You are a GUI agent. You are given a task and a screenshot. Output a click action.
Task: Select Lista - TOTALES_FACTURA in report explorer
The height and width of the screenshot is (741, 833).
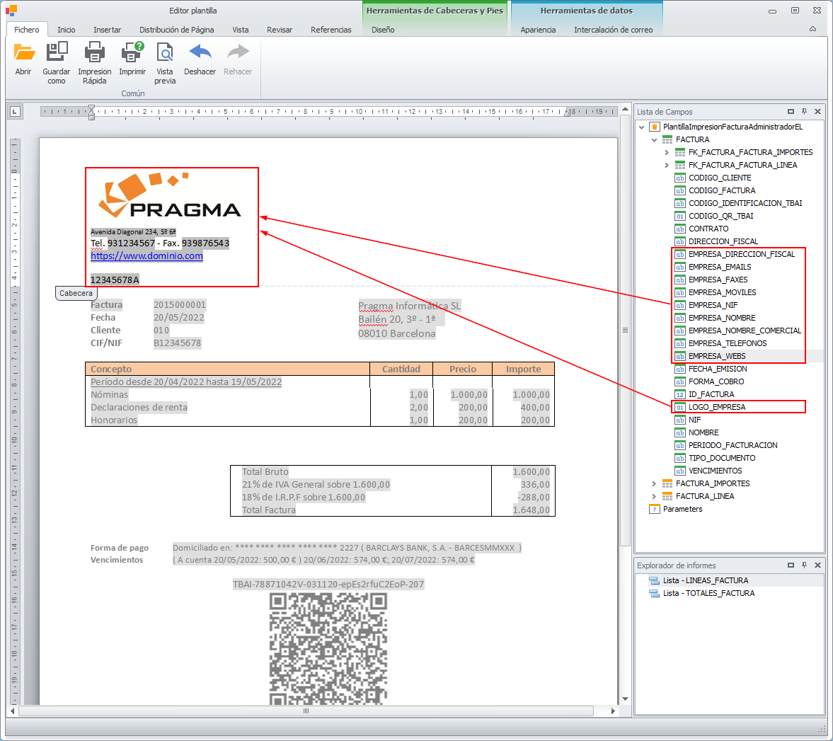point(708,593)
